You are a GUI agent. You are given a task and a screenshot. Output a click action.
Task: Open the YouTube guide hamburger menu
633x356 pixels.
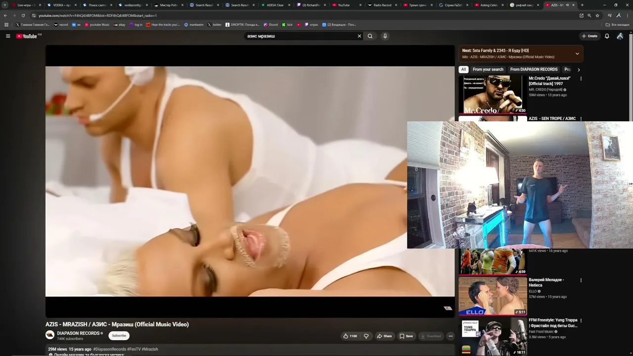[x=8, y=36]
